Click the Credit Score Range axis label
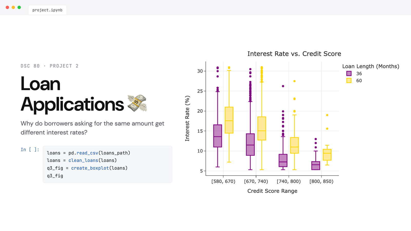This screenshot has width=411, height=231. pyautogui.click(x=272, y=191)
